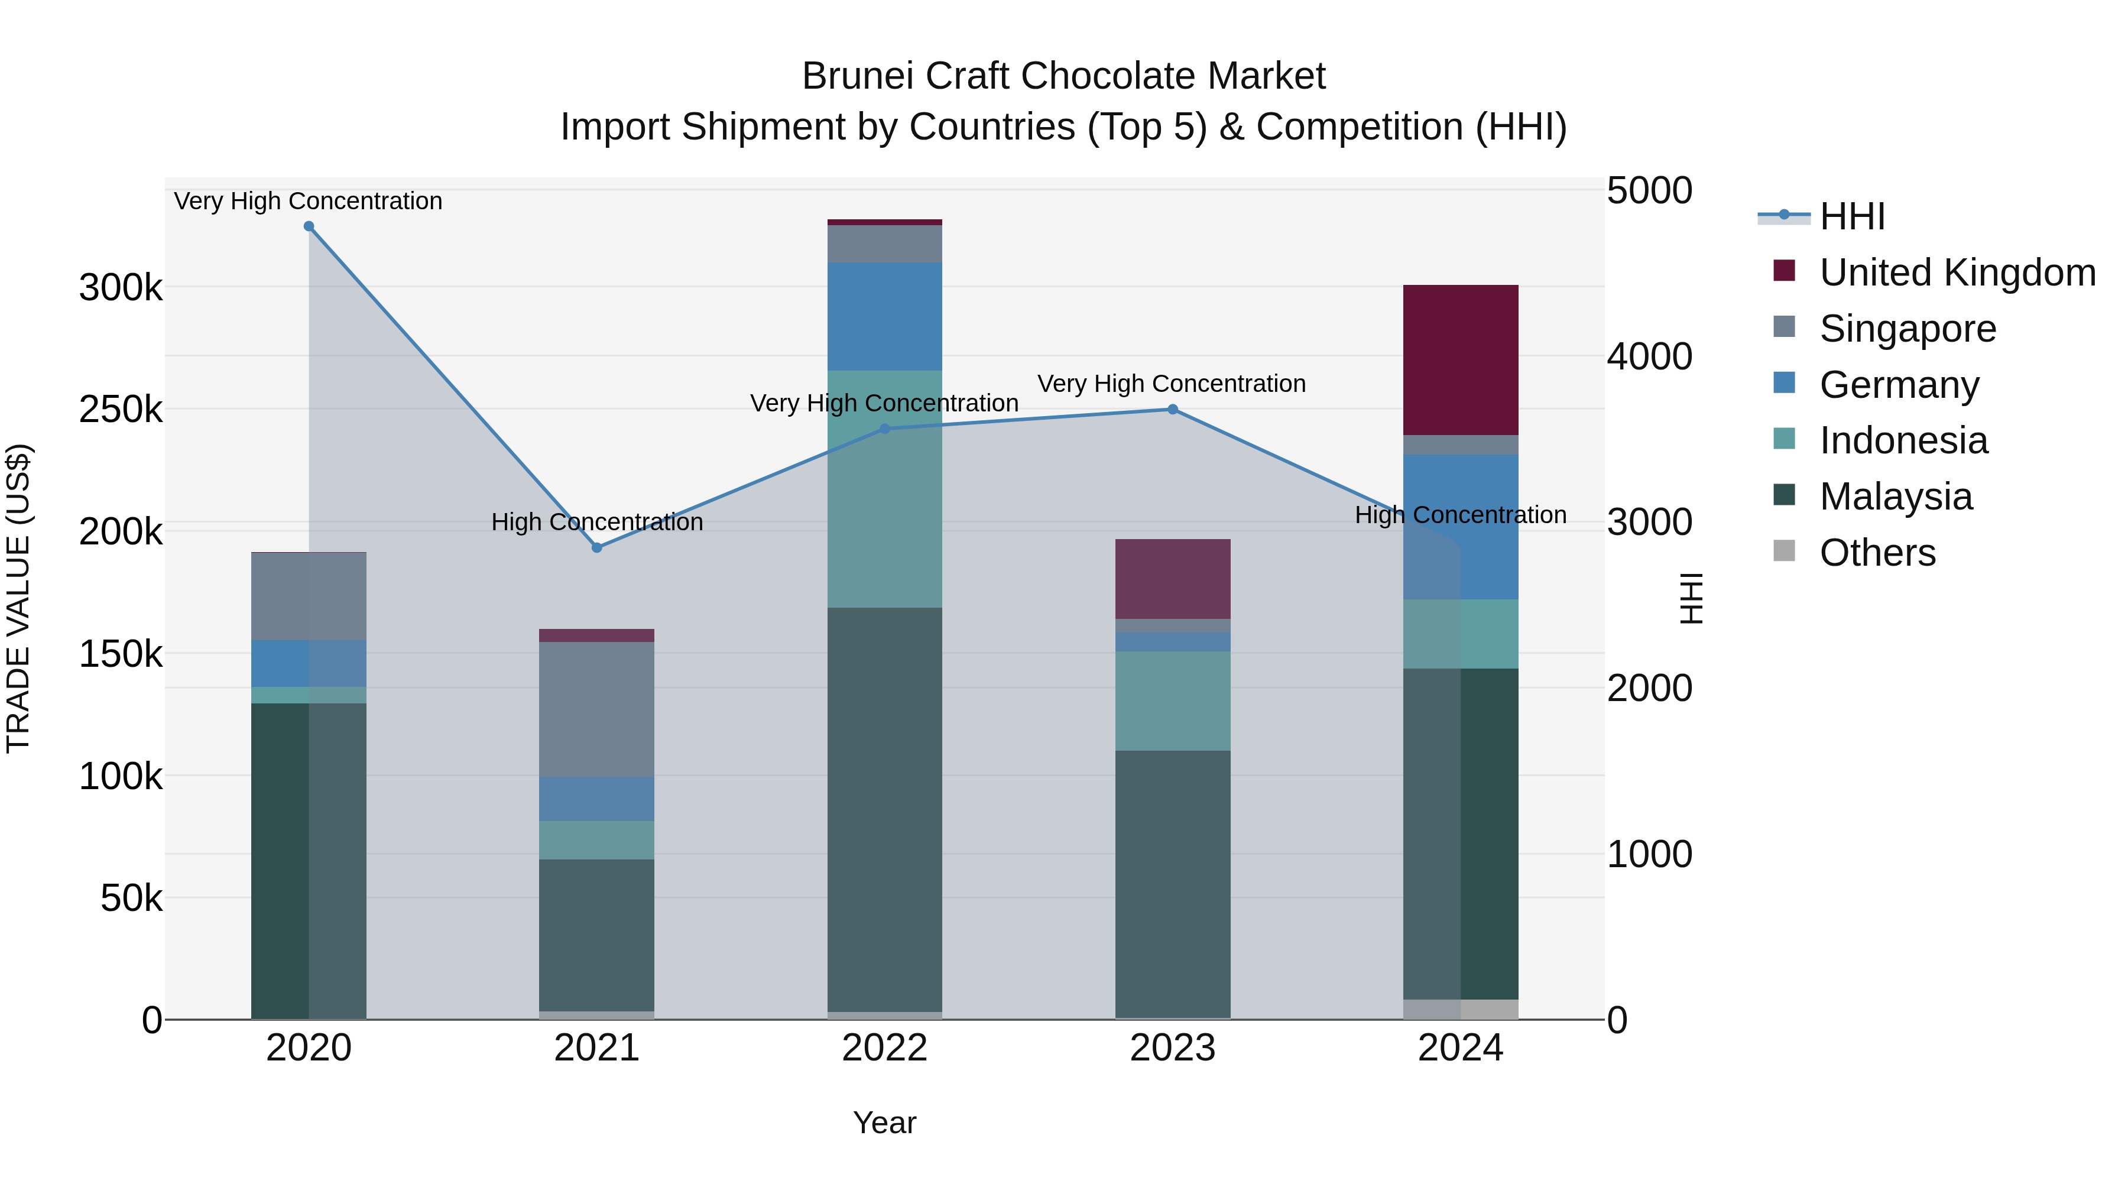Image resolution: width=2128 pixels, height=1197 pixels.
Task: Click the 2024 United Kingdom bar segment
Action: pyautogui.click(x=1461, y=360)
